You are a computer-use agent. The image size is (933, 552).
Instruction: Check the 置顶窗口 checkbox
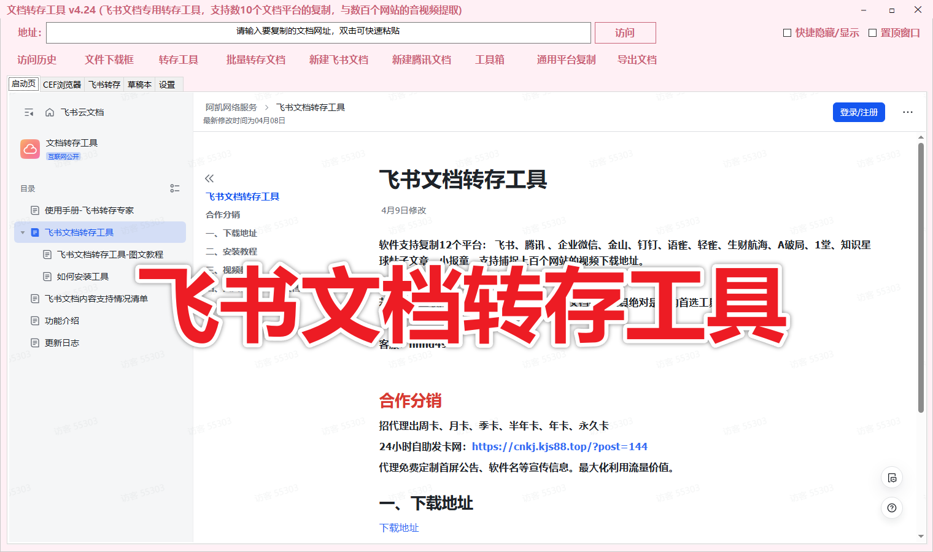pyautogui.click(x=872, y=33)
